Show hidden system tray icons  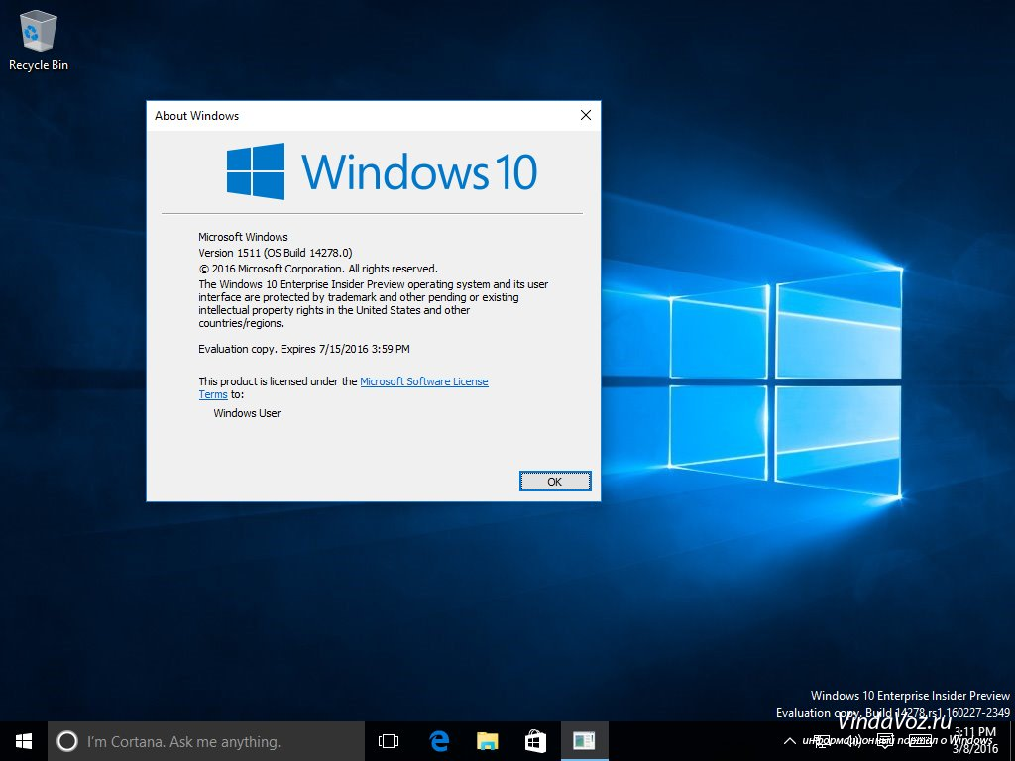point(790,741)
